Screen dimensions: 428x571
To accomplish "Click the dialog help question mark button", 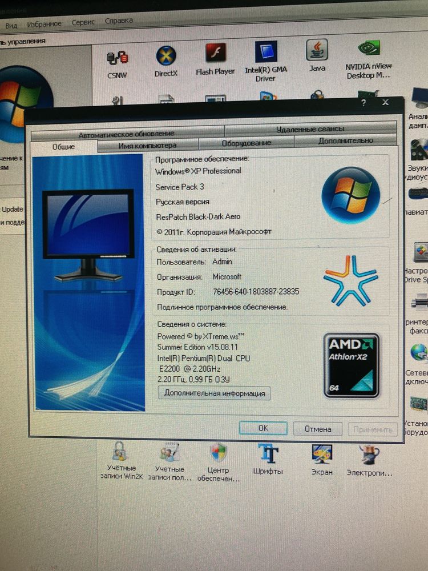I will point(364,103).
